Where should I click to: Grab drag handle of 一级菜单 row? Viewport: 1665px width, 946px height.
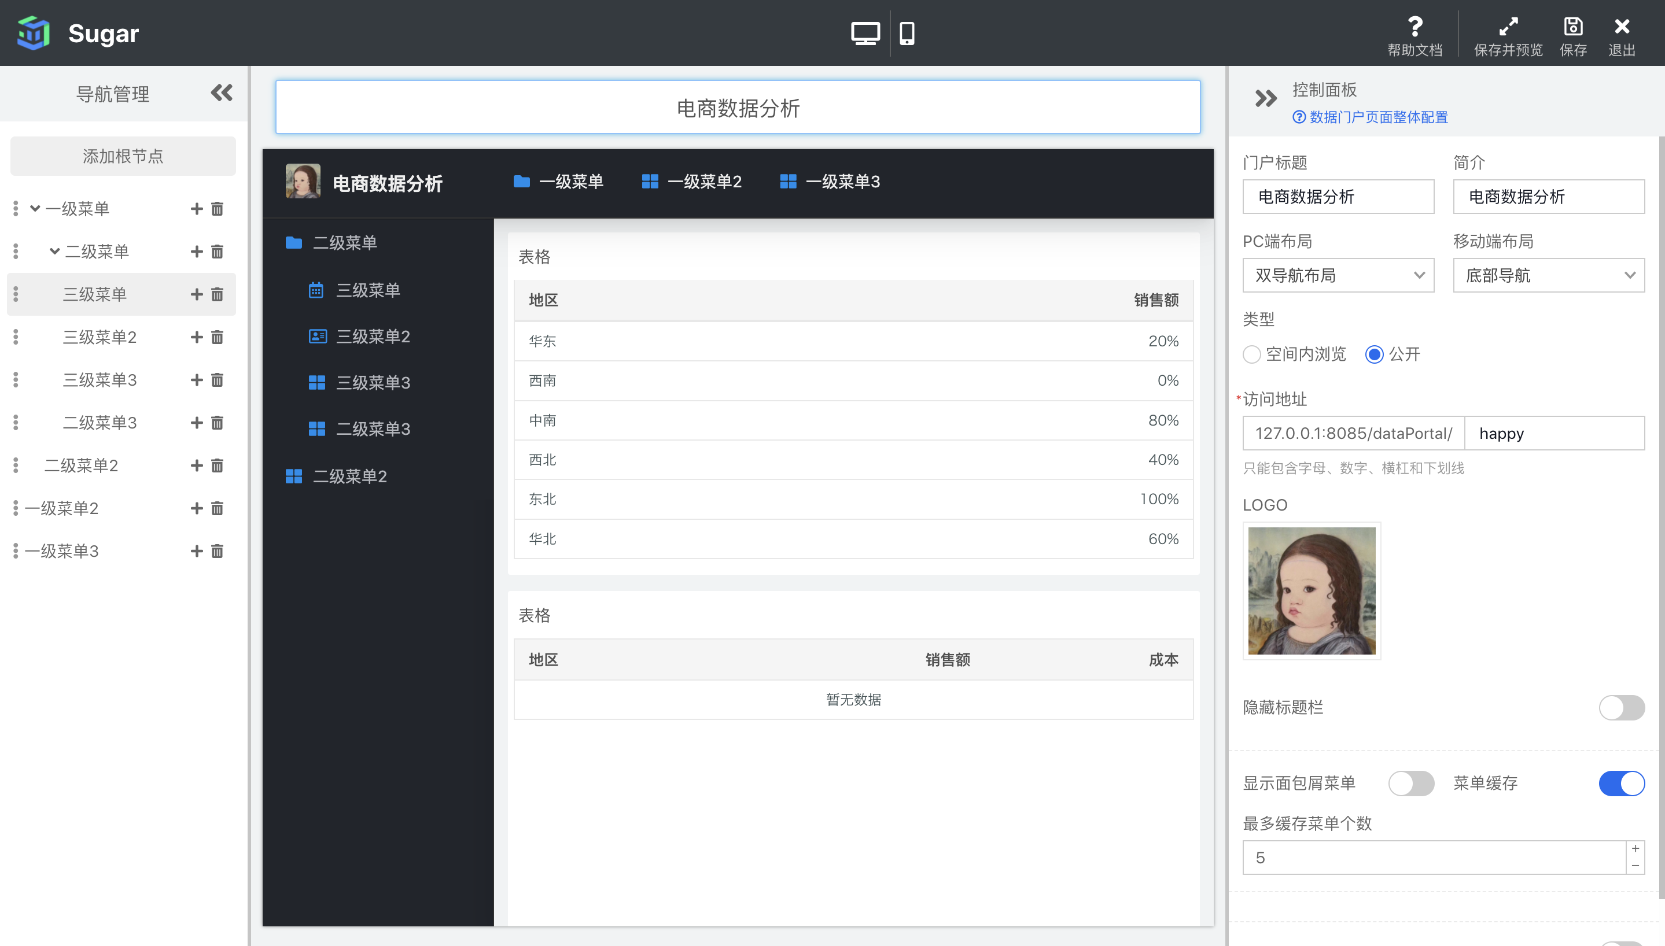16,209
